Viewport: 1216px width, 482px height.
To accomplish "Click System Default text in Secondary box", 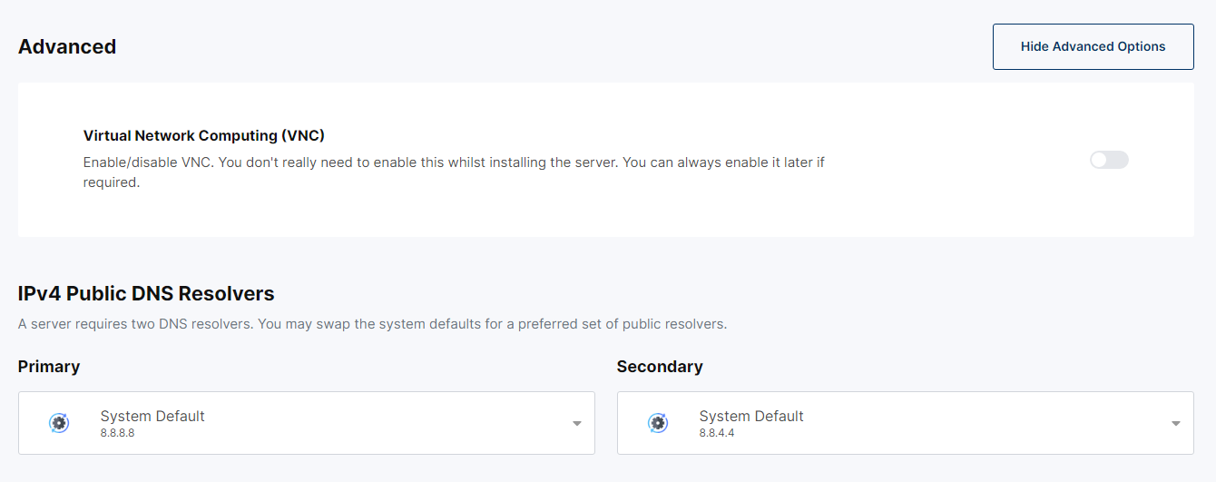I will [x=751, y=416].
